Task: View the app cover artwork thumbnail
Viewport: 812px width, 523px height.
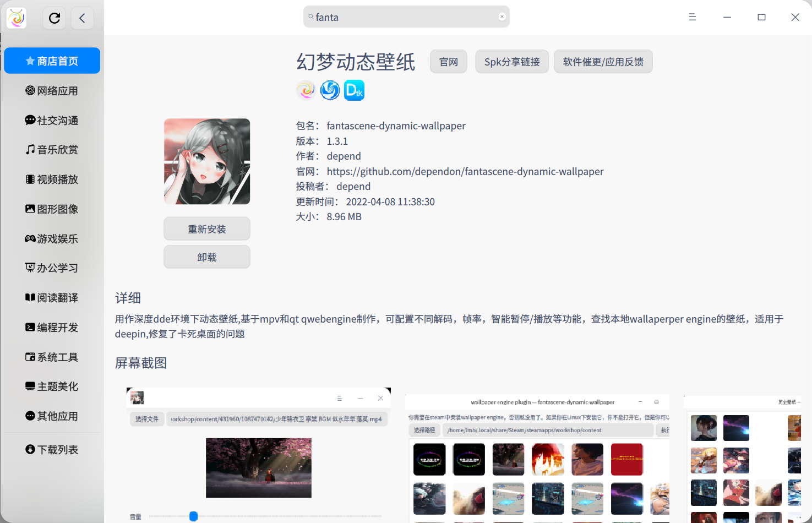Action: click(x=206, y=161)
